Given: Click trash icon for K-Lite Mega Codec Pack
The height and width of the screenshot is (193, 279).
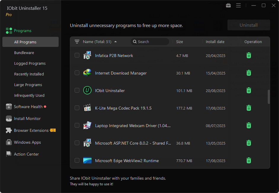Looking at the screenshot, I should (249, 108).
